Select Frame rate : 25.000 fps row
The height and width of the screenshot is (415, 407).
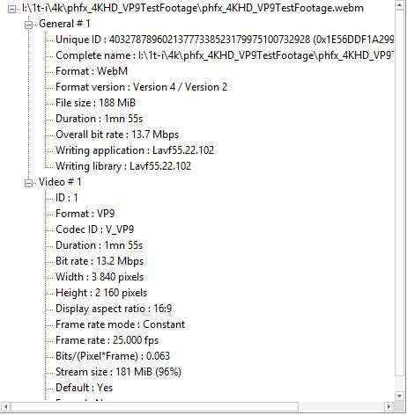tap(107, 340)
